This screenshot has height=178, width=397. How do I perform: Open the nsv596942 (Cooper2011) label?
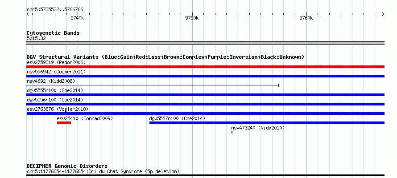56,72
